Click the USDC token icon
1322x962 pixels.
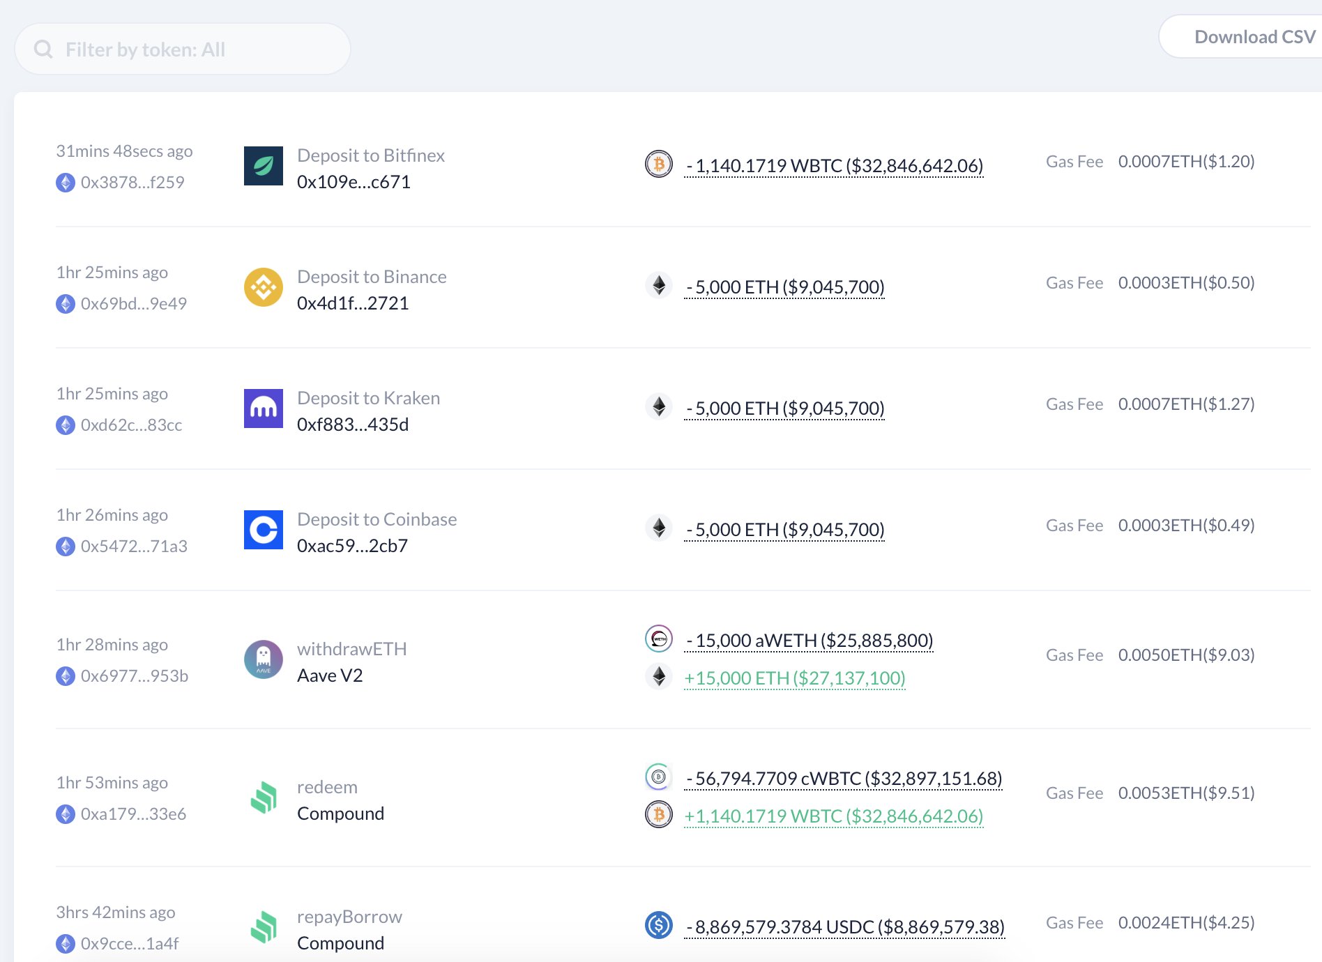[658, 925]
